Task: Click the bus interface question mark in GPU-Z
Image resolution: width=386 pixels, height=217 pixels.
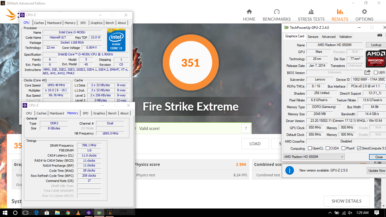Action: click(x=385, y=86)
